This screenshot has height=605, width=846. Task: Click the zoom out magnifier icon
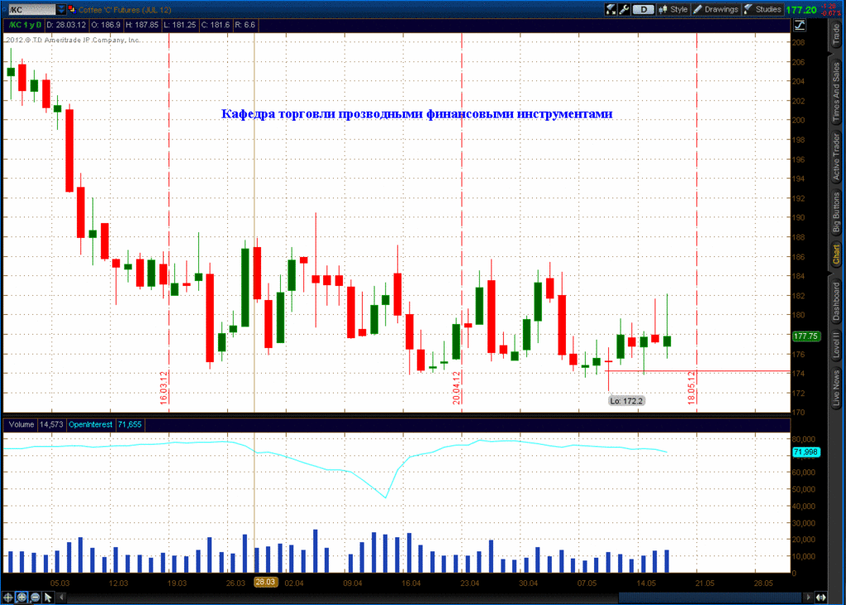(35, 597)
